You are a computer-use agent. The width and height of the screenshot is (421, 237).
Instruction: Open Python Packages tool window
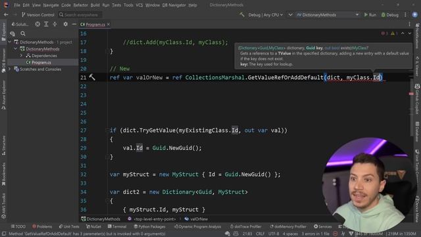[x=149, y=226]
